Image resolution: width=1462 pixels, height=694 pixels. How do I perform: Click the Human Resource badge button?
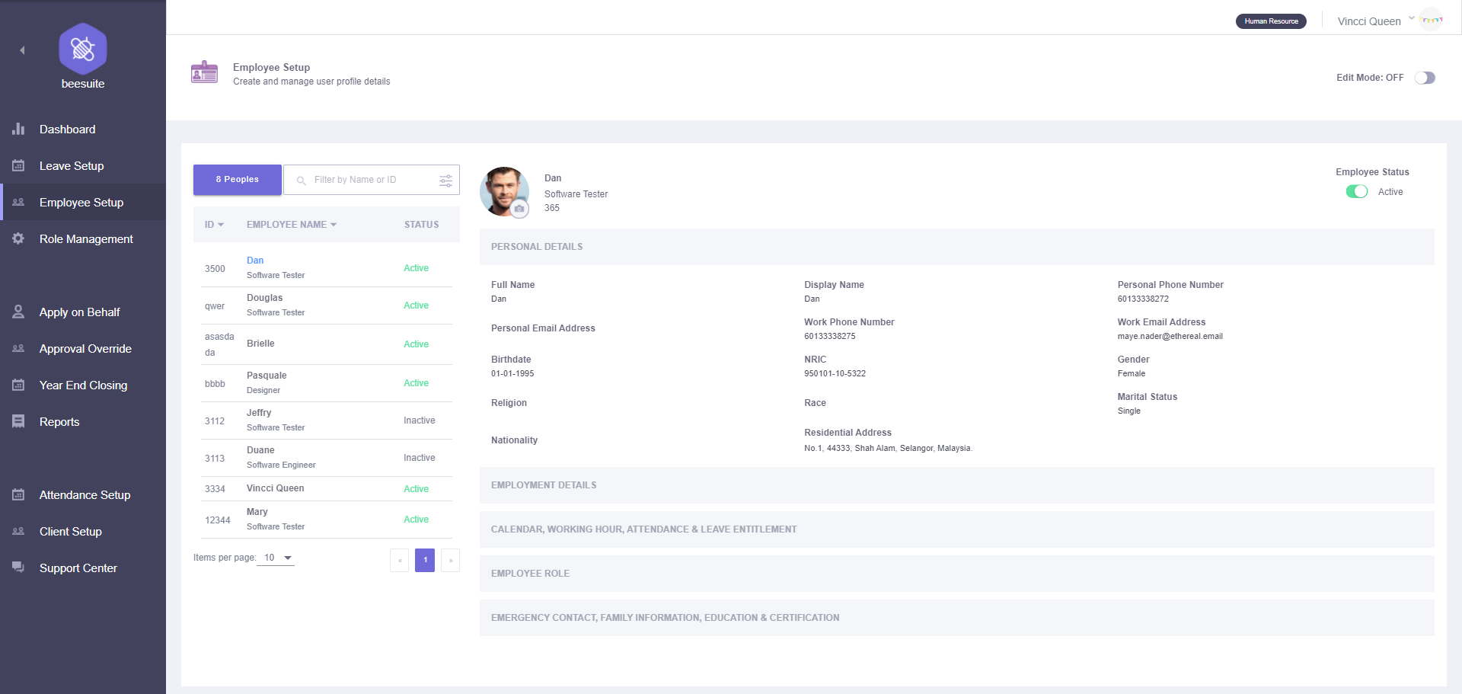1271,21
